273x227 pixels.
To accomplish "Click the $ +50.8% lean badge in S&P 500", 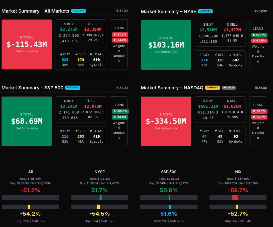I will 120,111.
